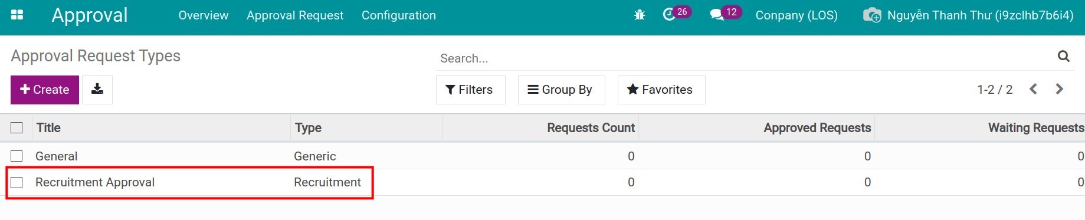Check the General row checkbox
This screenshot has height=220, width=1085.
[x=17, y=156]
